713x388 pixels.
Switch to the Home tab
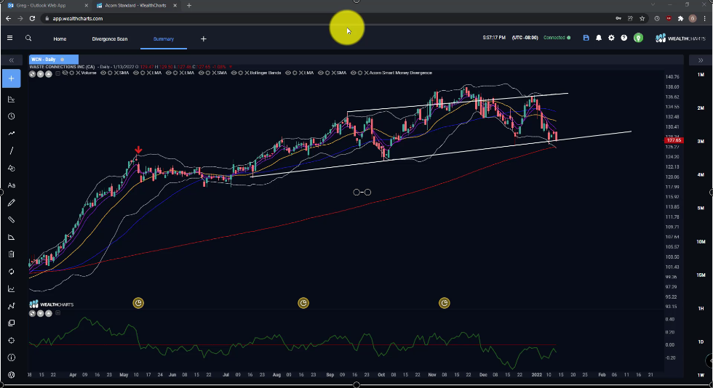[x=60, y=39]
